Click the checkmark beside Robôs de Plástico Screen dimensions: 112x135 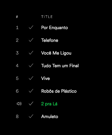[x=31, y=91]
